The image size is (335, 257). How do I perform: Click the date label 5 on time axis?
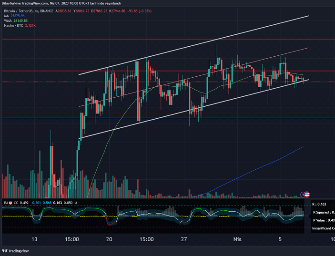[280, 239]
